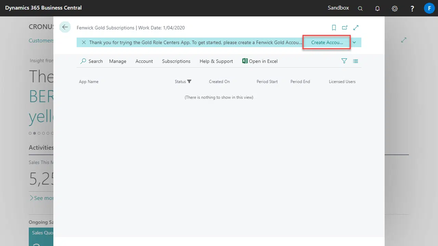The image size is (438, 246).
Task: Click the Create Account notification button
Action: [x=327, y=43]
